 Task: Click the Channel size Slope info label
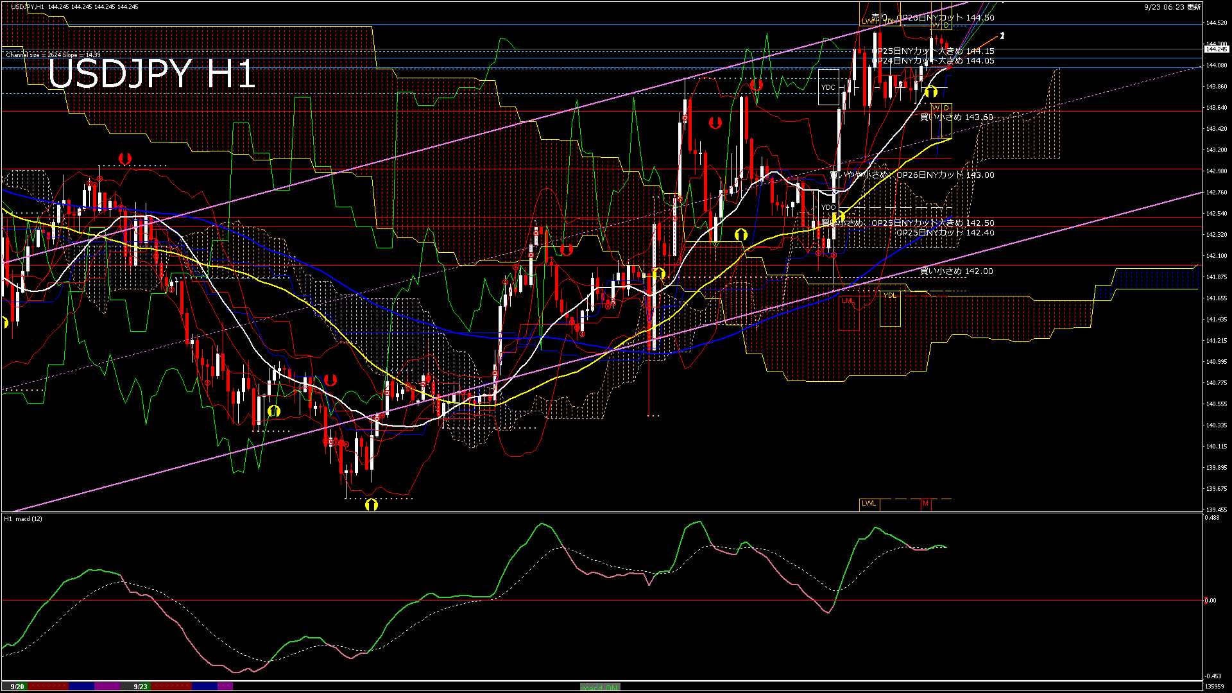53,55
